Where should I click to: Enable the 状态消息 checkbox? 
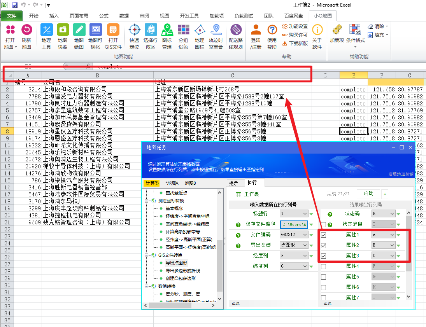click(x=324, y=224)
